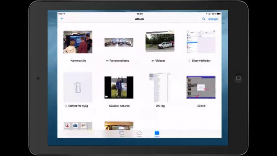This screenshot has width=277, height=156.
Task: Open the Uni log album thumbnail
Action: tap(160, 87)
